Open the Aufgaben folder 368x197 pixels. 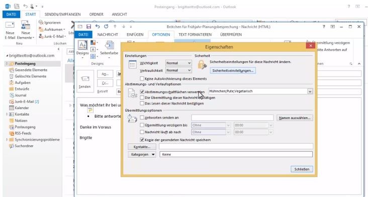tap(23, 82)
